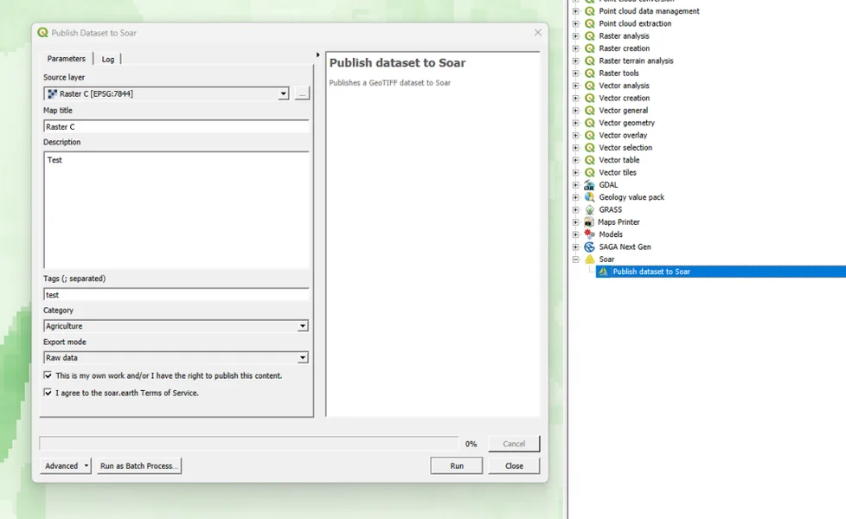This screenshot has height=519, width=846.
Task: Open the Category dropdown
Action: click(302, 325)
